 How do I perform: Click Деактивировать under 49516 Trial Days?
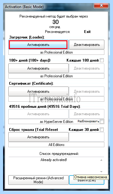coord(87,114)
